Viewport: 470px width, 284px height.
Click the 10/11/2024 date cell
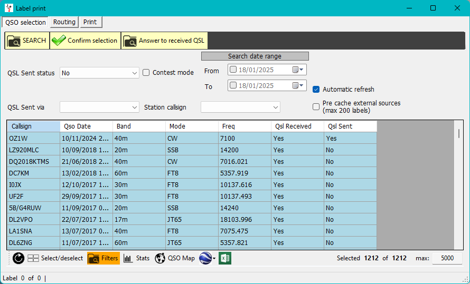click(x=86, y=138)
